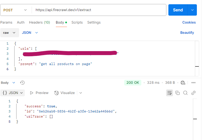Expand the Send button arrow options
This screenshot has height=140, width=202.
click(192, 10)
